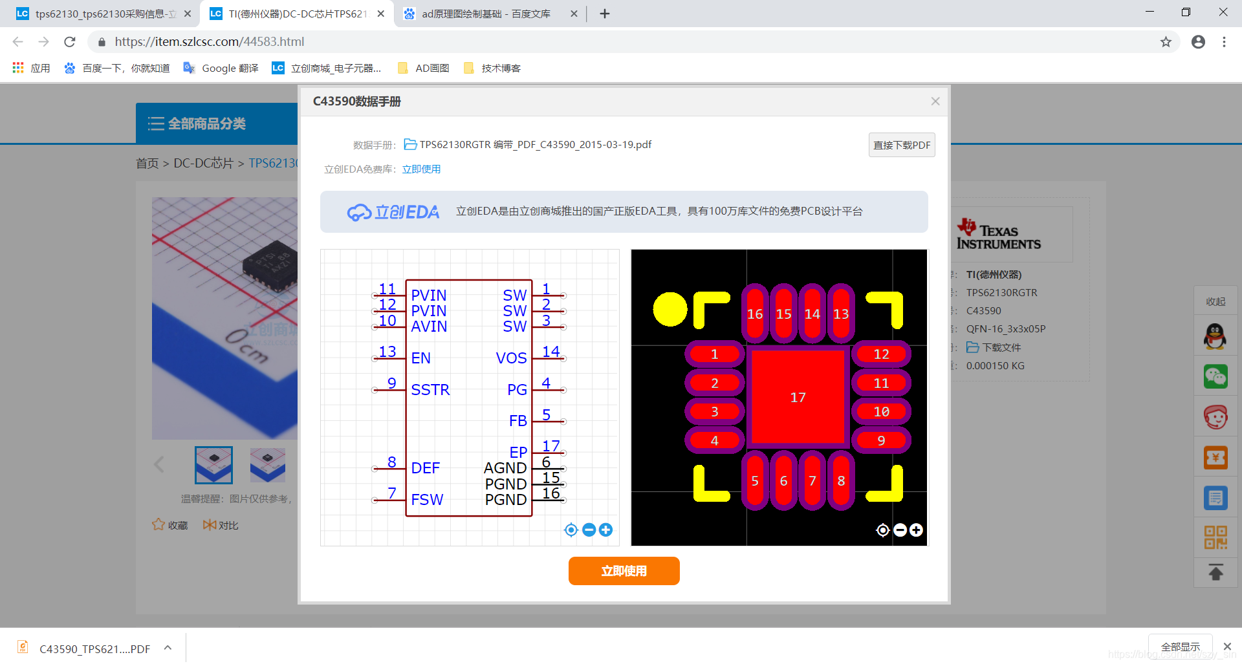The width and height of the screenshot is (1242, 666).
Task: Open the AD画图 bookmark folder
Action: point(424,68)
